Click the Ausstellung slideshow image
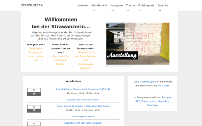The height and width of the screenshot is (126, 202). (x=138, y=44)
